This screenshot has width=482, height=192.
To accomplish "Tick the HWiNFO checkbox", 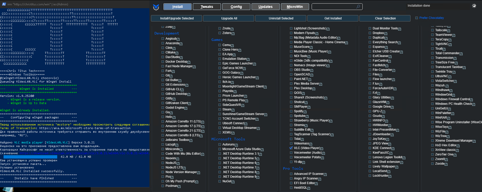I will [x=370, y=120].
